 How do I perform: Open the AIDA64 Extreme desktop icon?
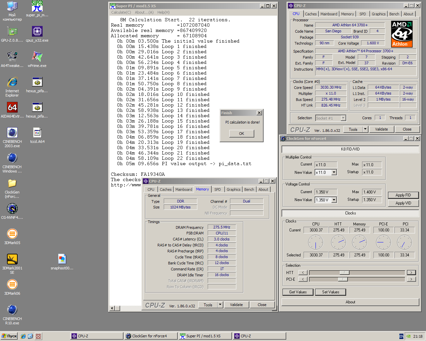12,108
